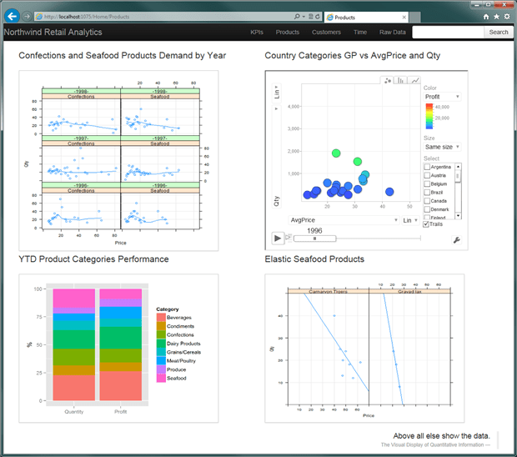
Task: Click the browser forward arrow
Action: tap(27, 16)
